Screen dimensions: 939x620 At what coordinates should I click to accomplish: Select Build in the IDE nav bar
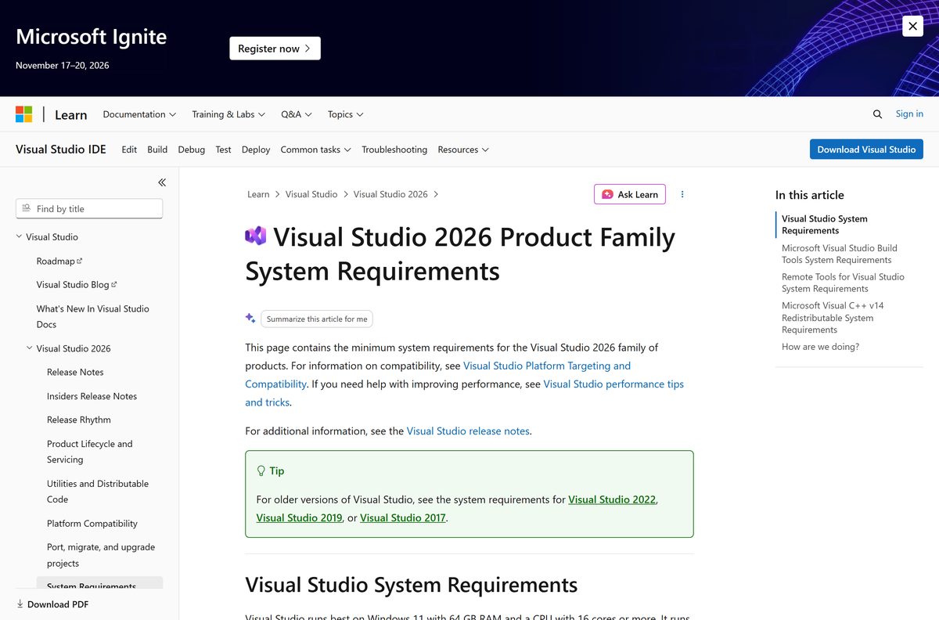point(157,150)
